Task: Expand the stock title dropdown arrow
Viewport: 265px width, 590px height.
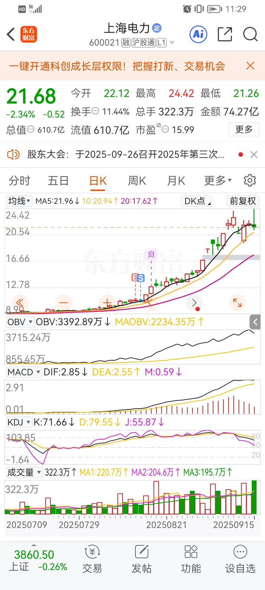Action: (x=172, y=43)
